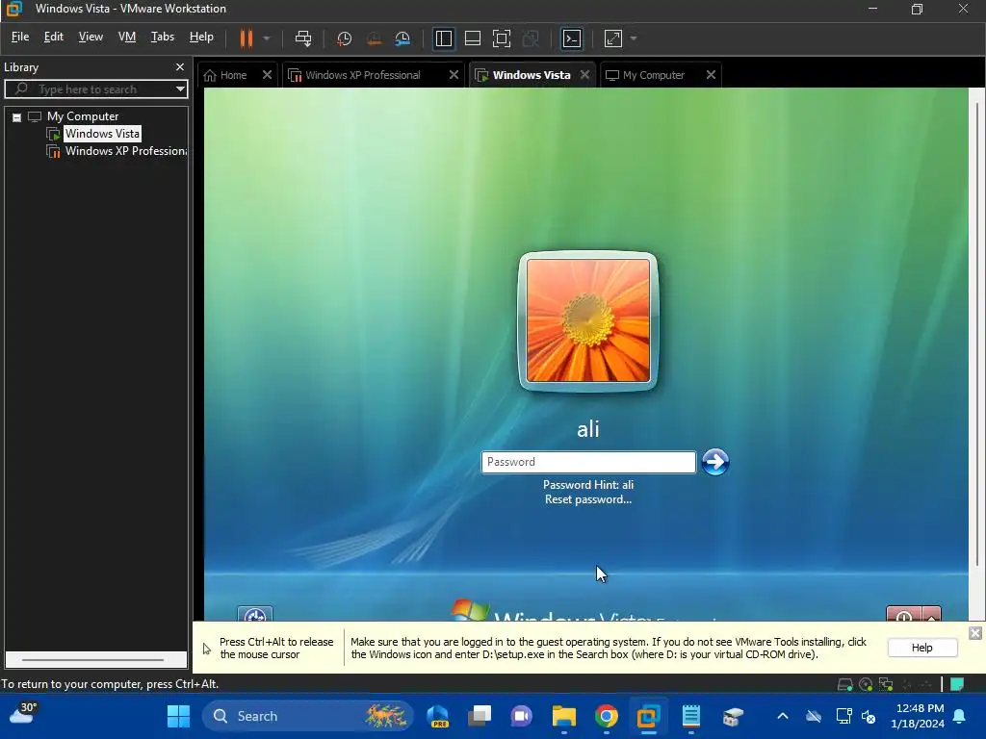
Task: Switch to the Windows XP Professional tab
Action: [362, 75]
